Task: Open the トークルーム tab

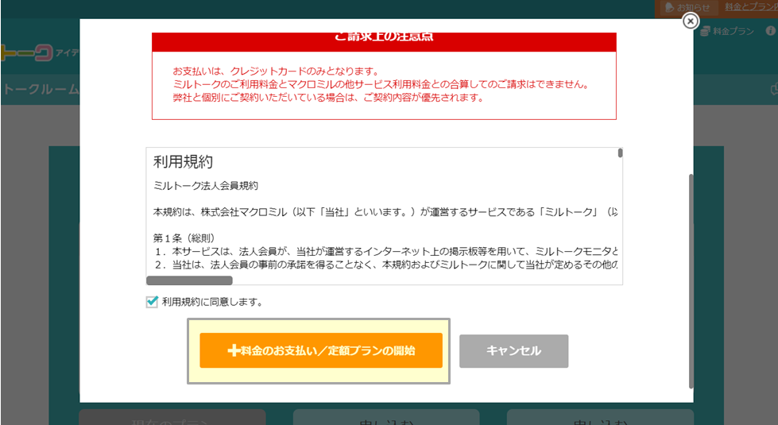Action: tap(40, 89)
